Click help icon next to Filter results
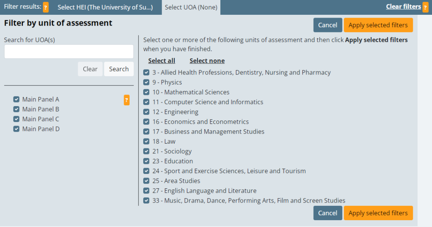This screenshot has width=432, height=227. (46, 7)
